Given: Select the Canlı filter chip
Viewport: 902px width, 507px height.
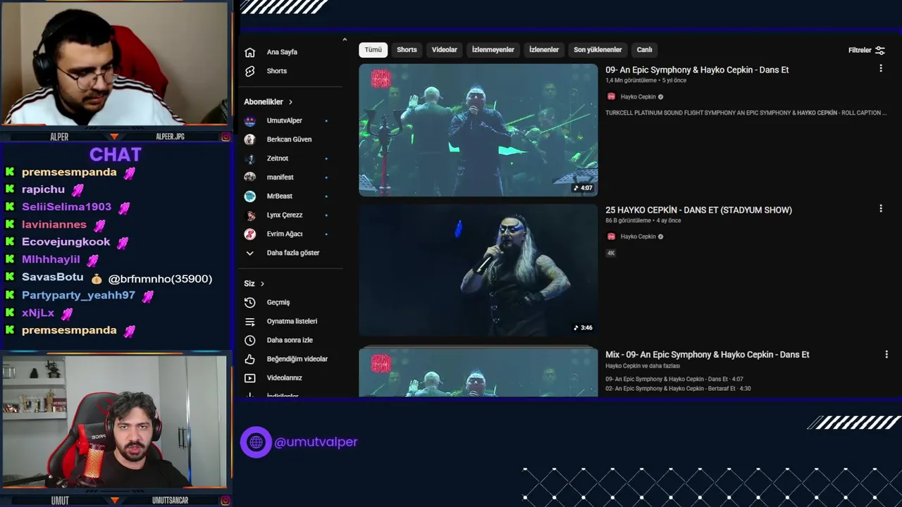Looking at the screenshot, I should pos(645,50).
